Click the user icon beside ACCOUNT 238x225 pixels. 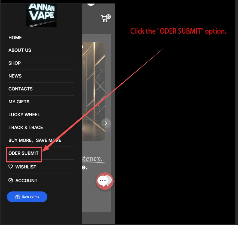pyautogui.click(x=11, y=180)
